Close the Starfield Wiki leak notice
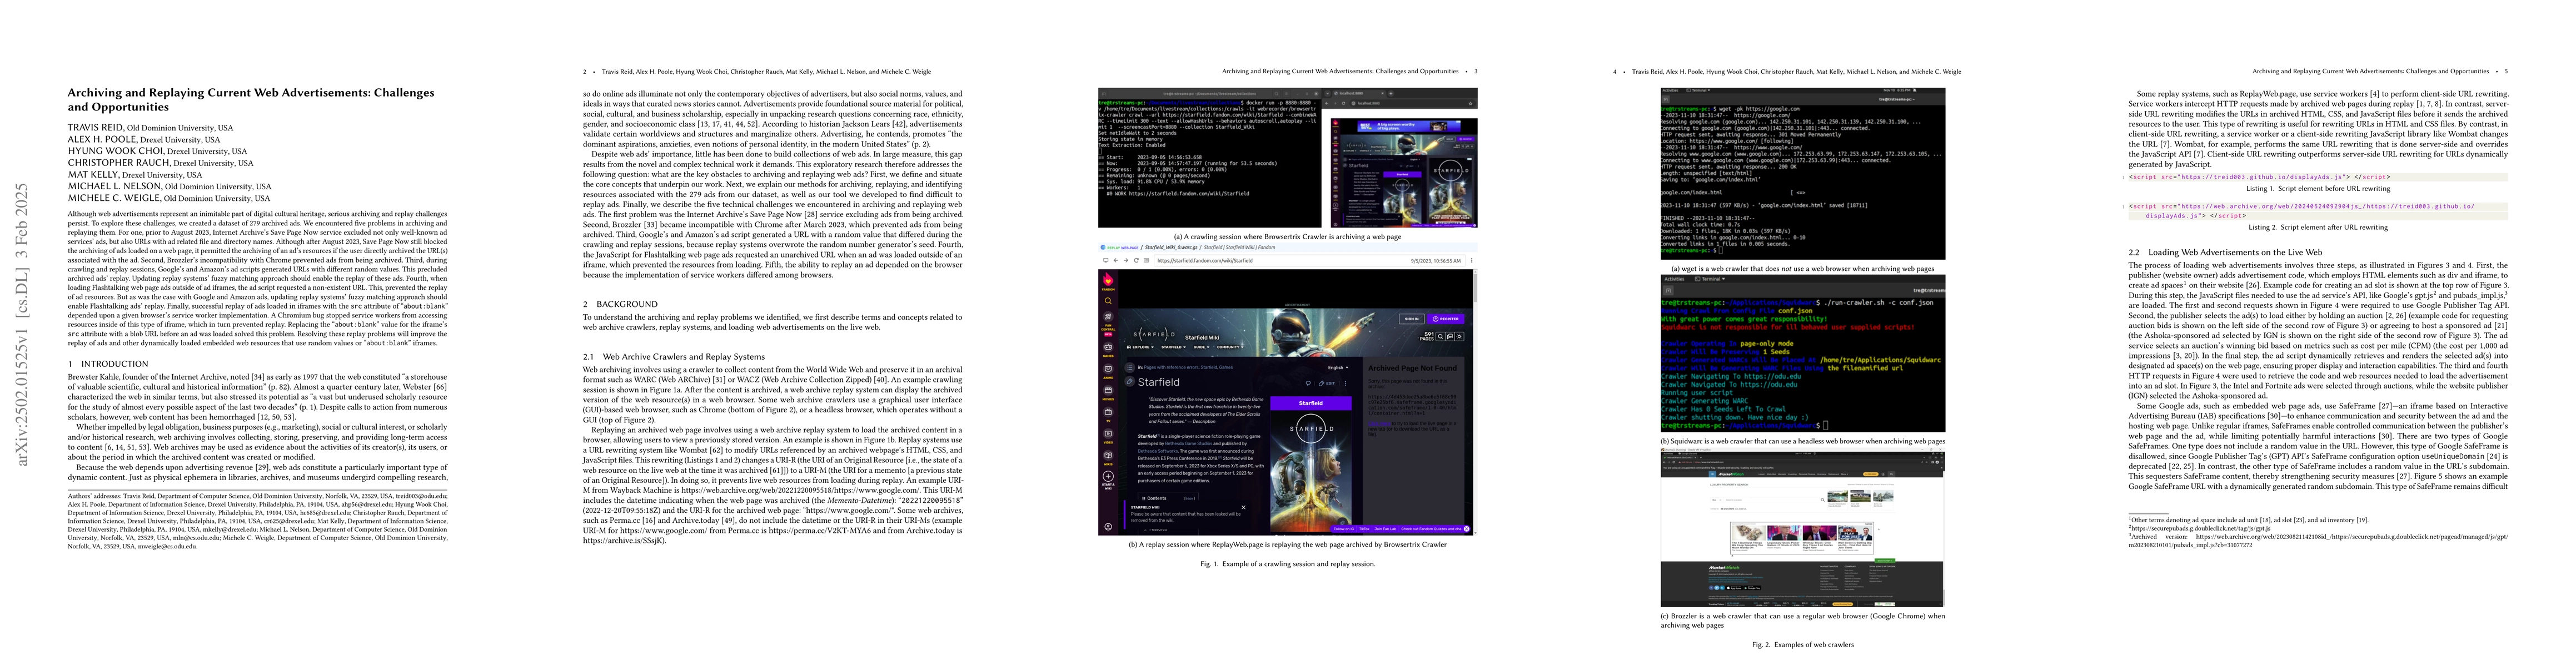The image size is (2576, 666). pyautogui.click(x=1243, y=507)
